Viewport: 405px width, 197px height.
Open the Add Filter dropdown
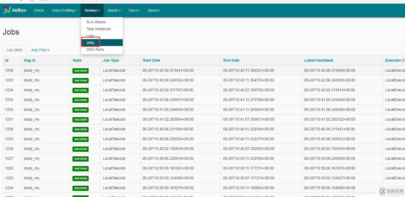(40, 50)
